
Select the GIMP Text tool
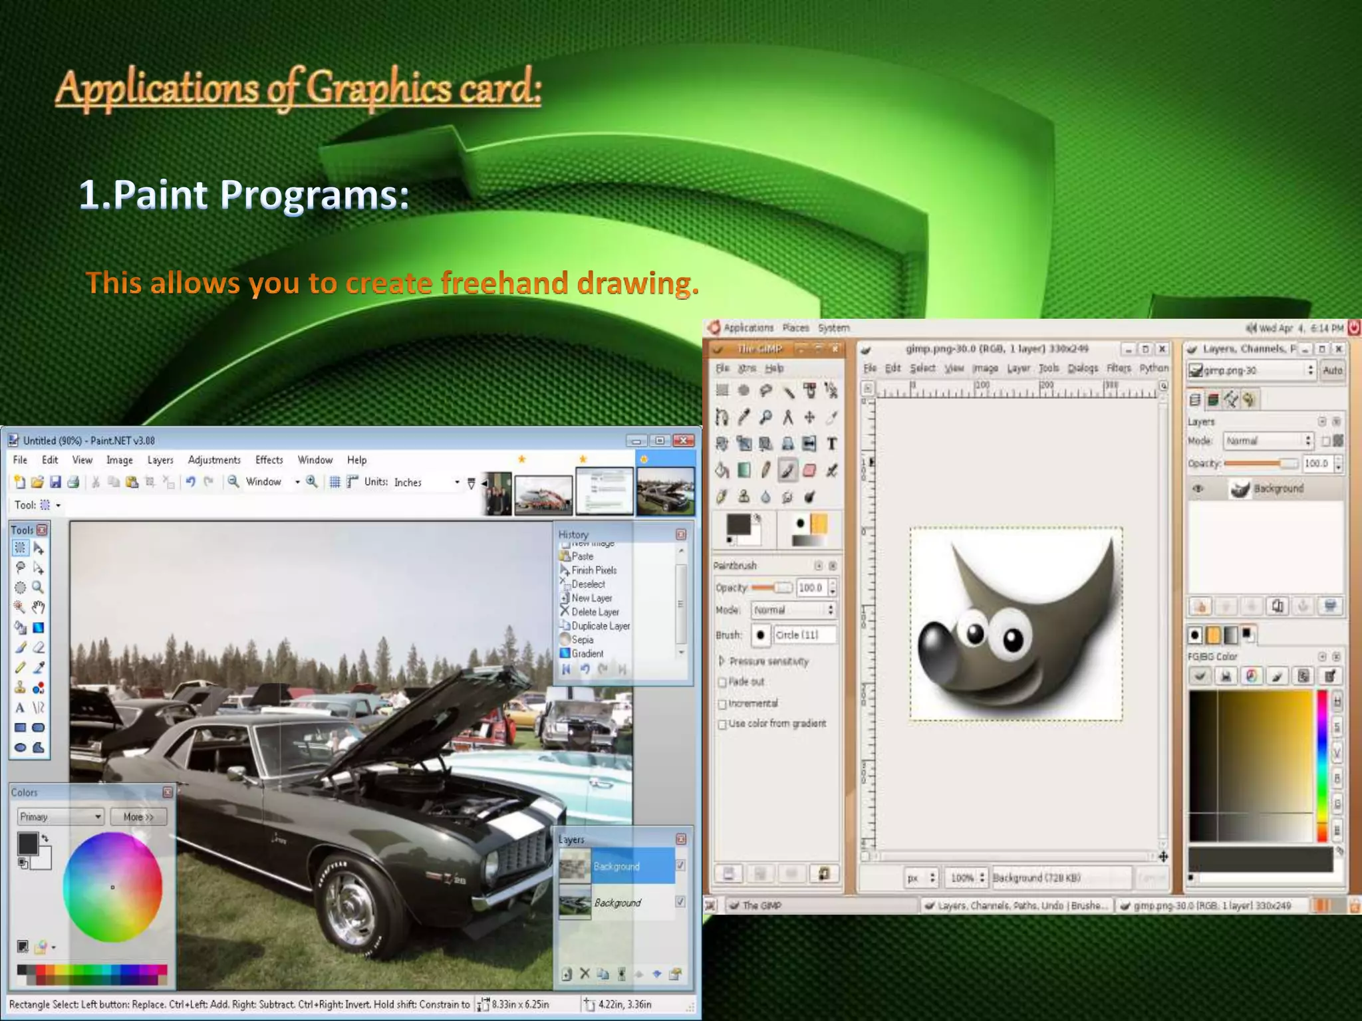point(831,444)
